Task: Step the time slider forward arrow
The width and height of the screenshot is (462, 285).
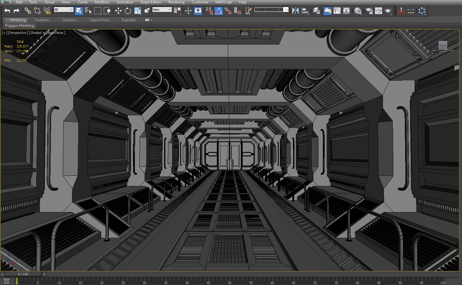Action: coord(44,274)
